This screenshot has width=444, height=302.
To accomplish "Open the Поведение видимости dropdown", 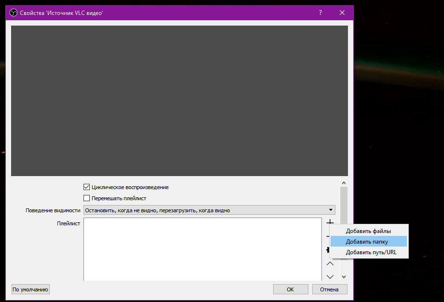I will 209,210.
